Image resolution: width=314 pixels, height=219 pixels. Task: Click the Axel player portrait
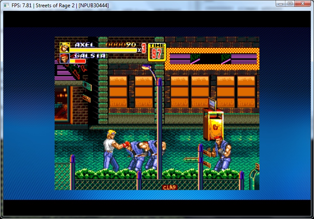pyautogui.click(x=65, y=48)
